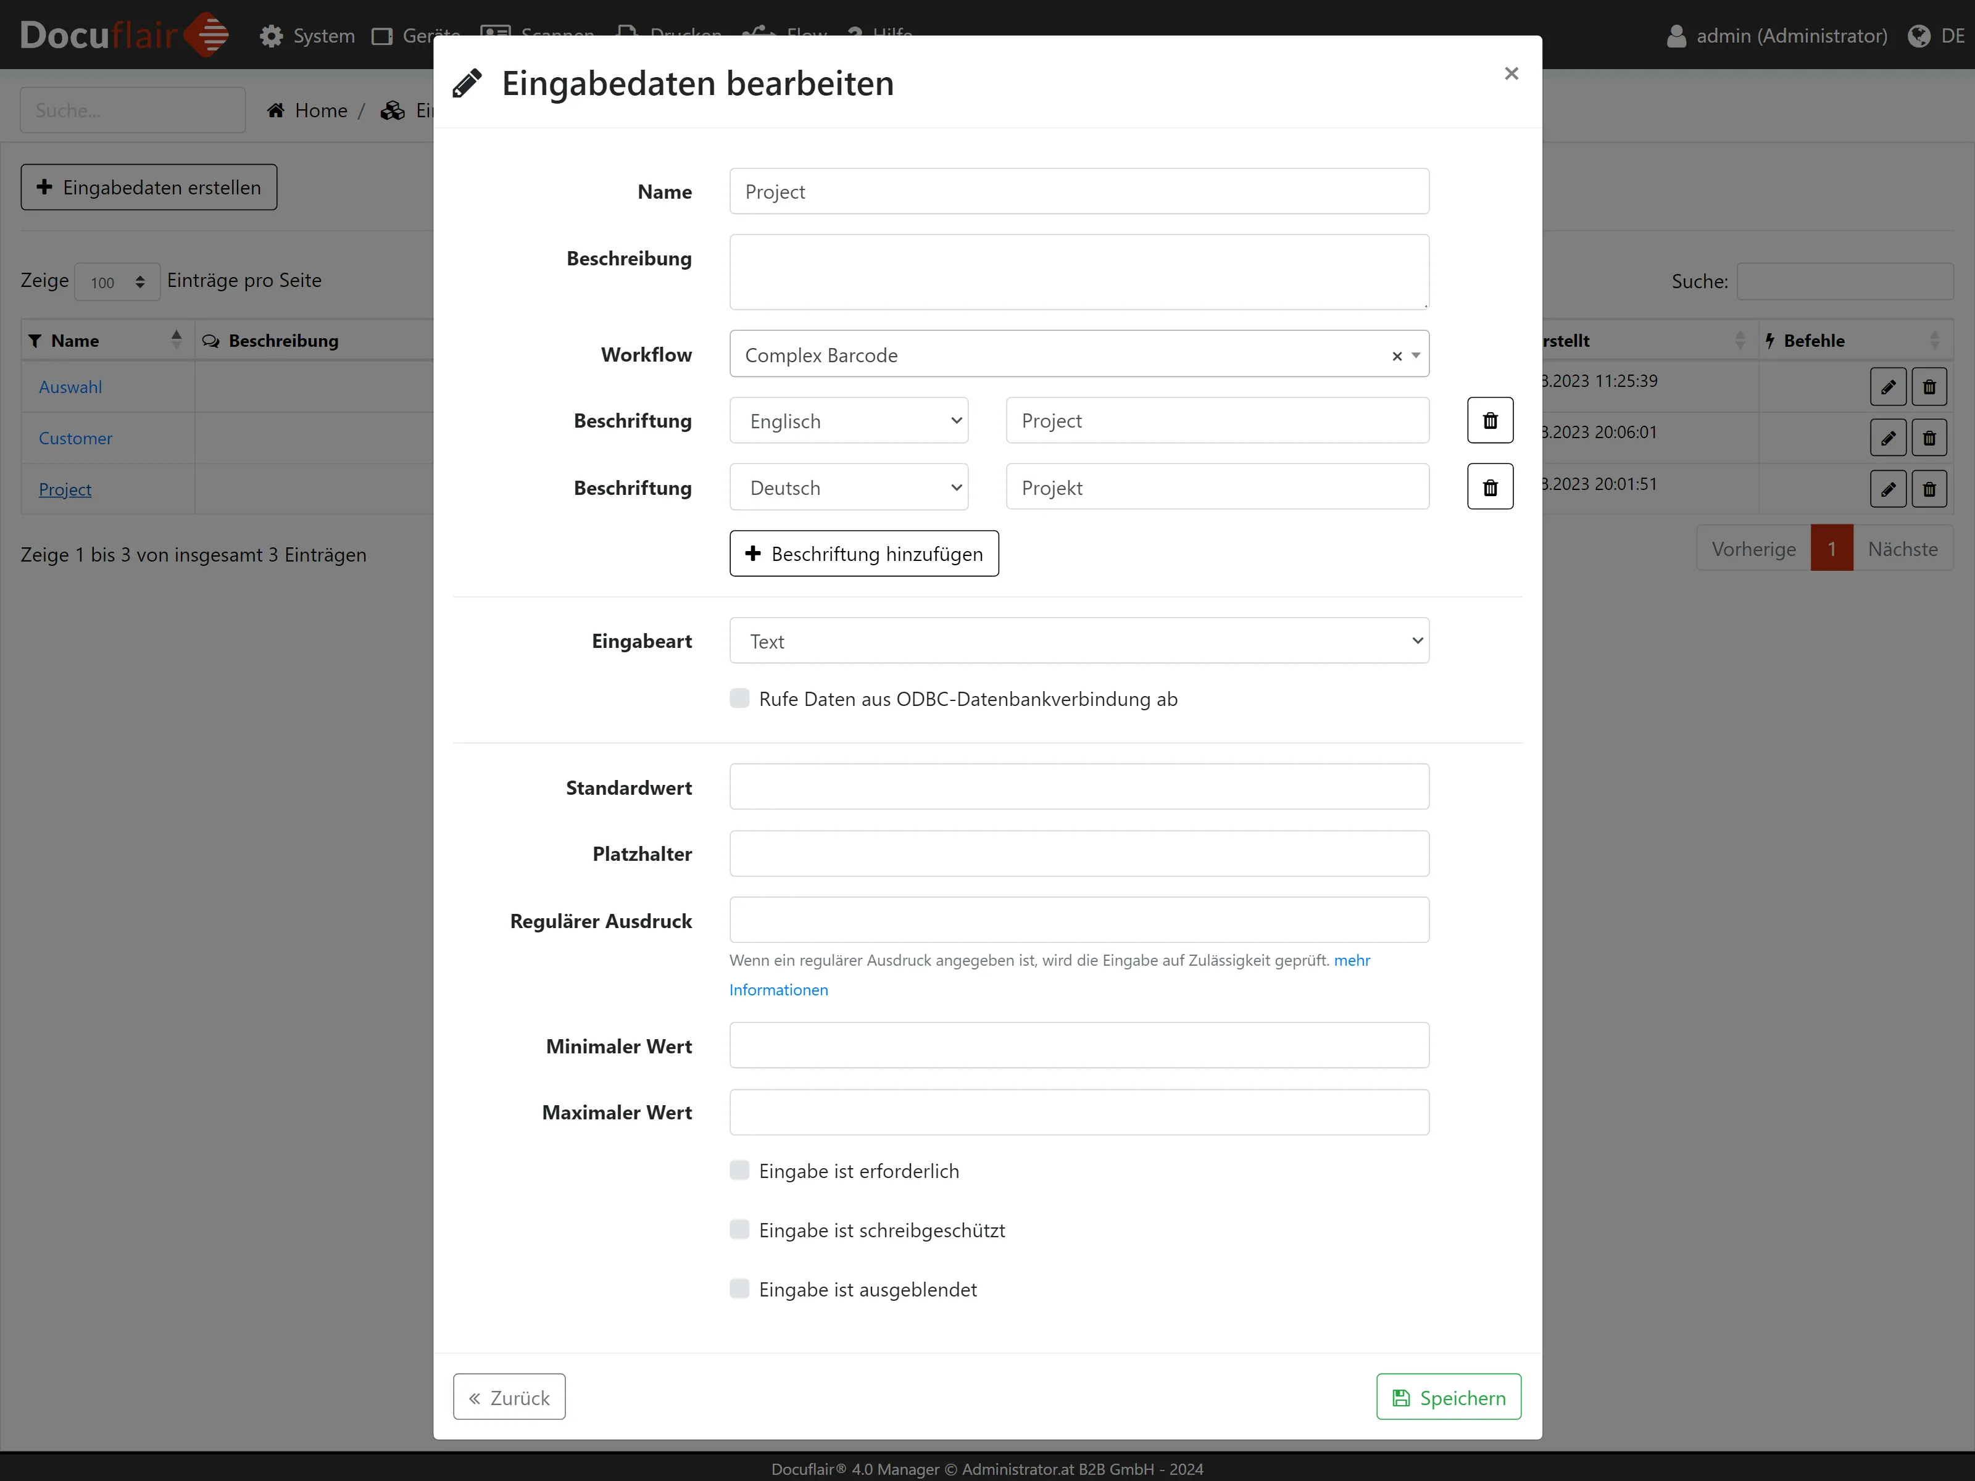Viewport: 1975px width, 1481px height.
Task: Check Eingabe ist erforderlich
Action: click(739, 1171)
